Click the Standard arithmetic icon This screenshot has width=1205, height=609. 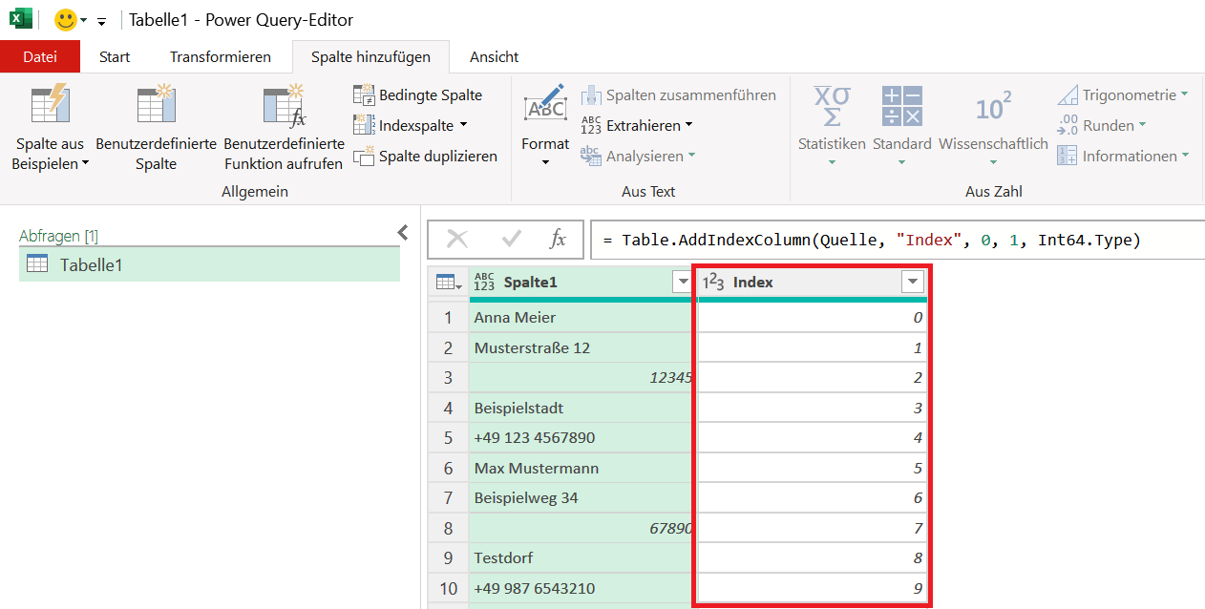pyautogui.click(x=901, y=106)
